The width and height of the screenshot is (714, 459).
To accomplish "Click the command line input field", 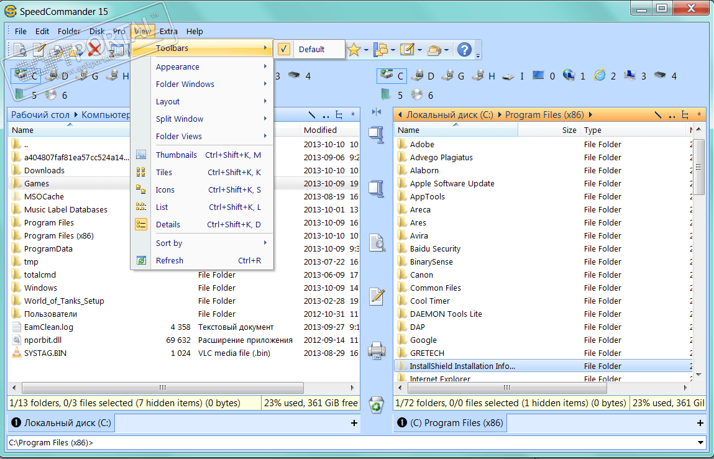I will coord(350,443).
